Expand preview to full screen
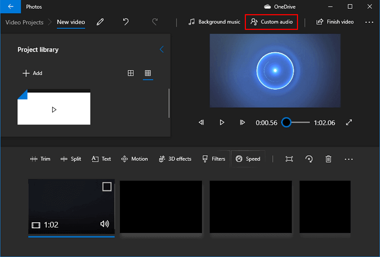This screenshot has width=380, height=257. tap(349, 123)
